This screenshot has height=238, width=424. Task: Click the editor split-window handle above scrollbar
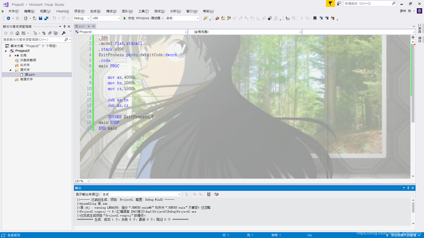413,37
